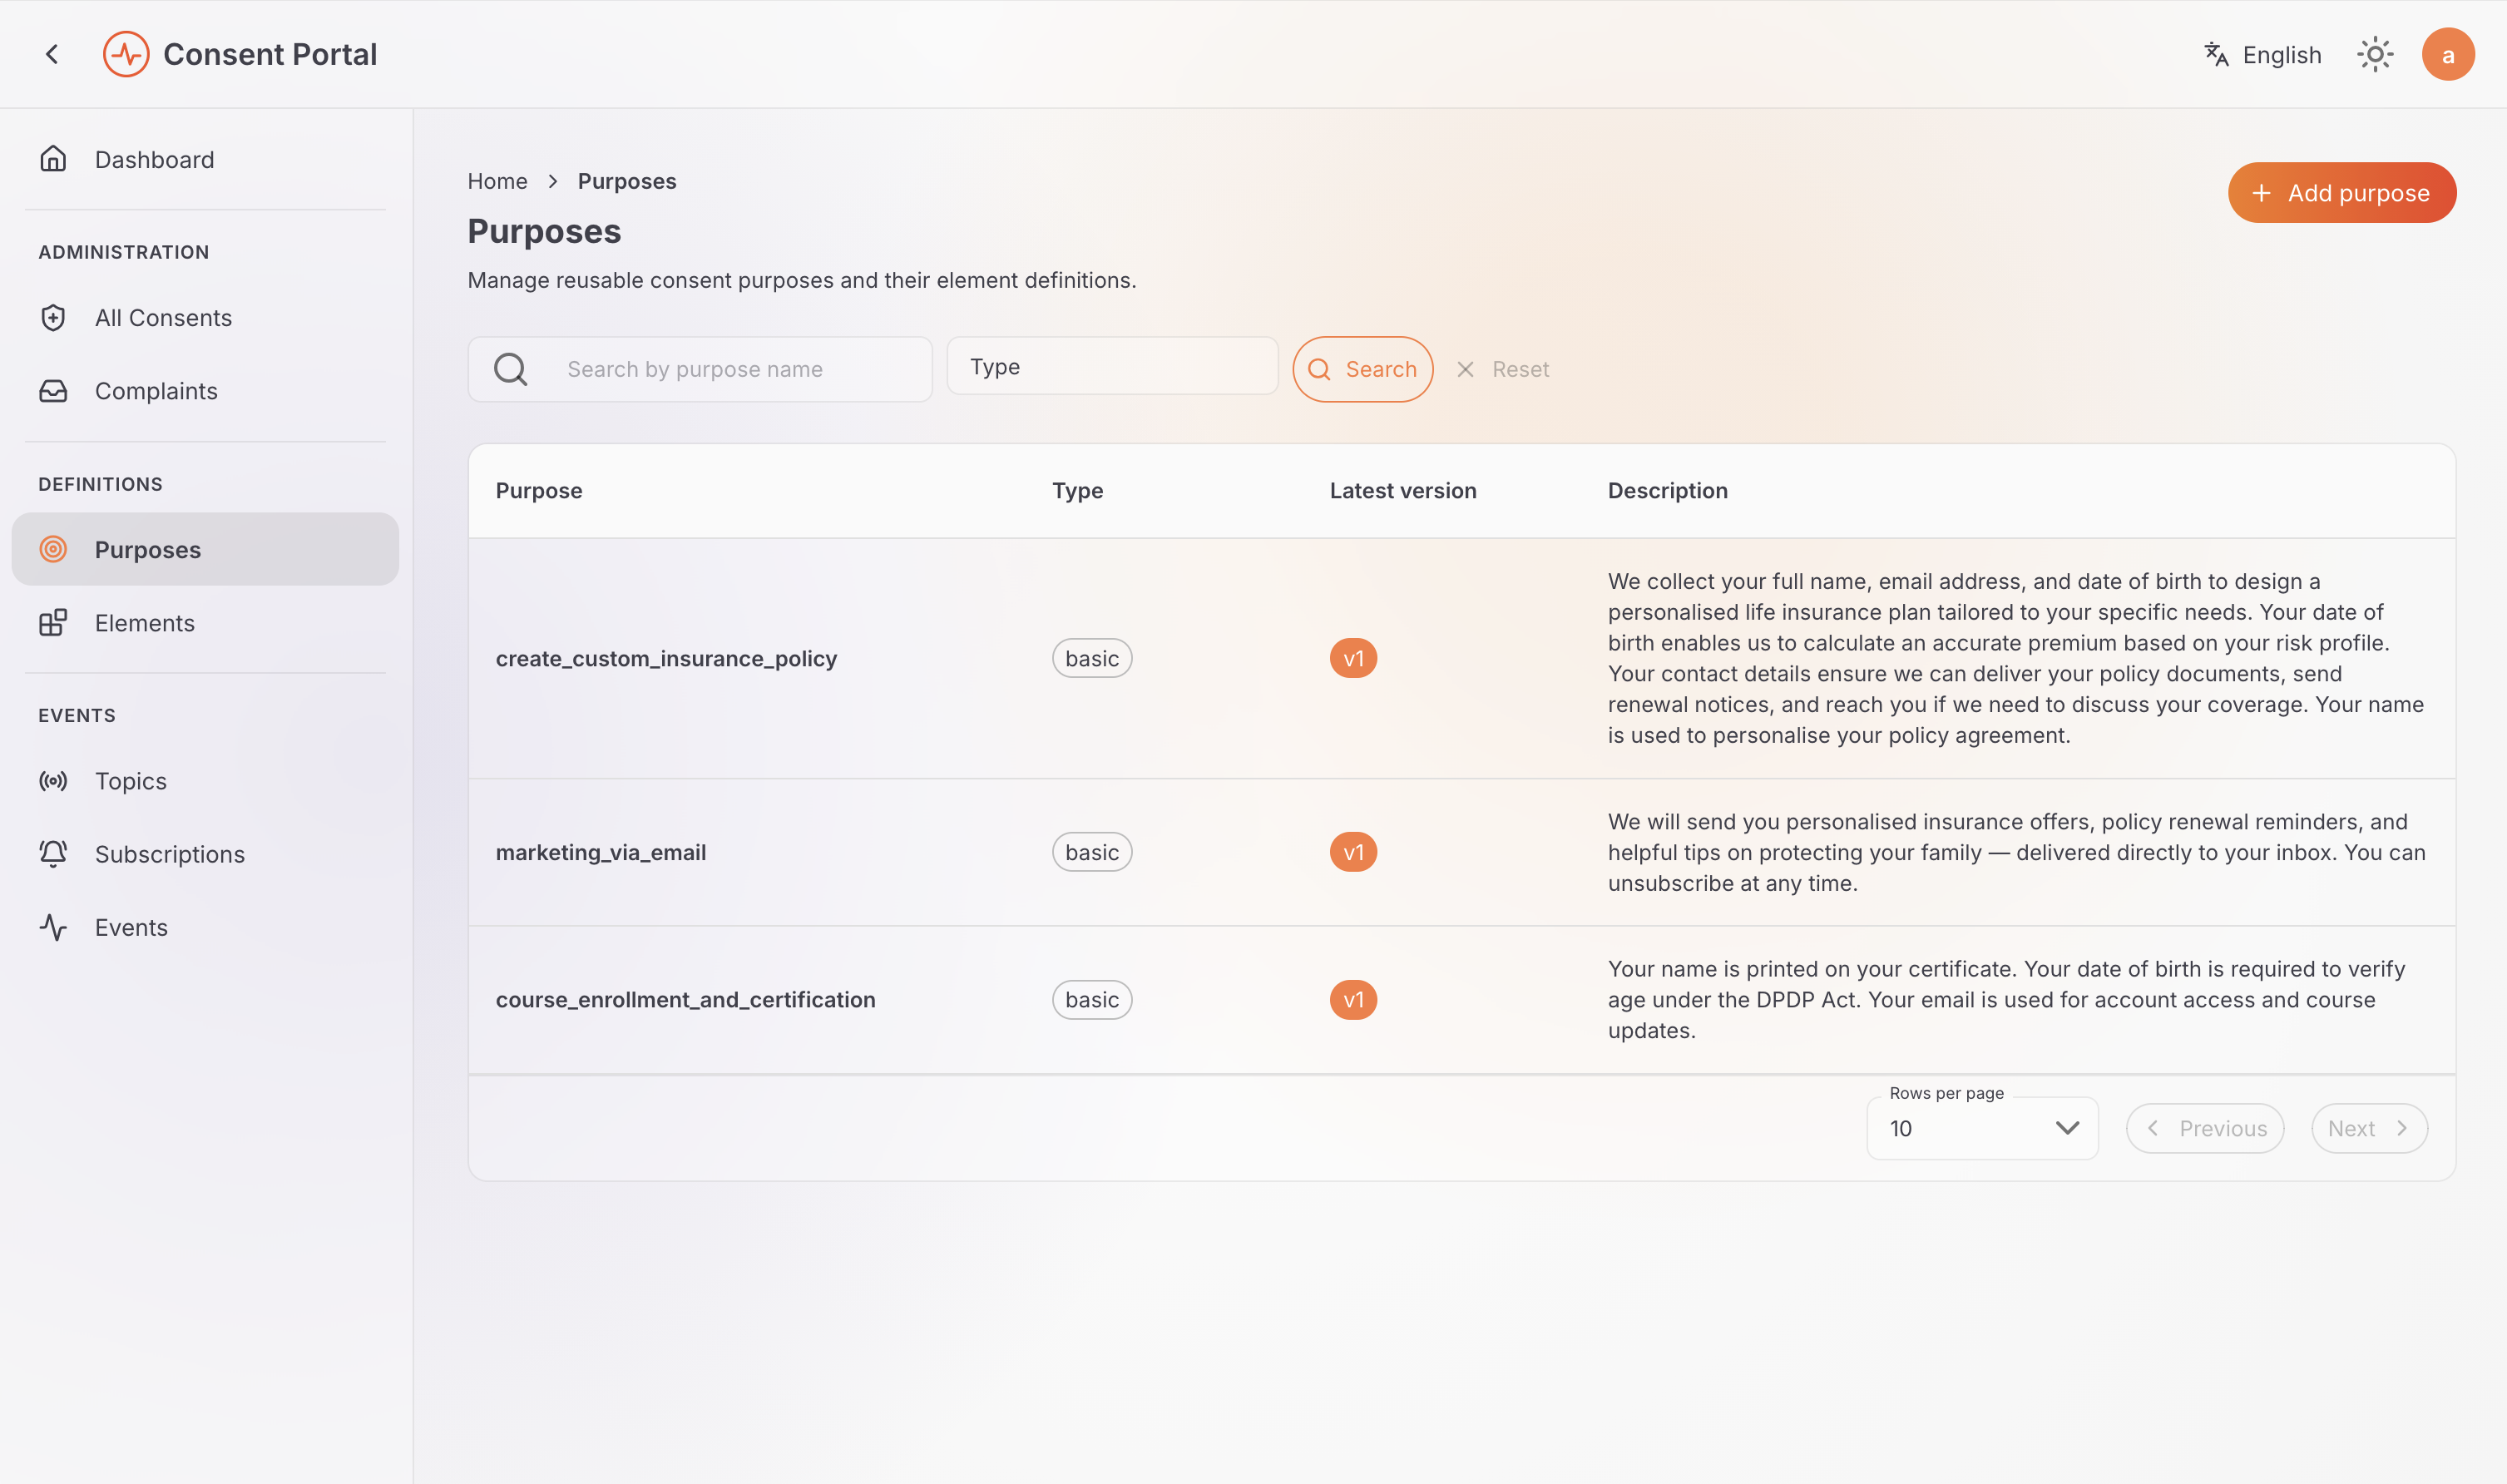Click the plus icon on Add purpose

[2261, 193]
